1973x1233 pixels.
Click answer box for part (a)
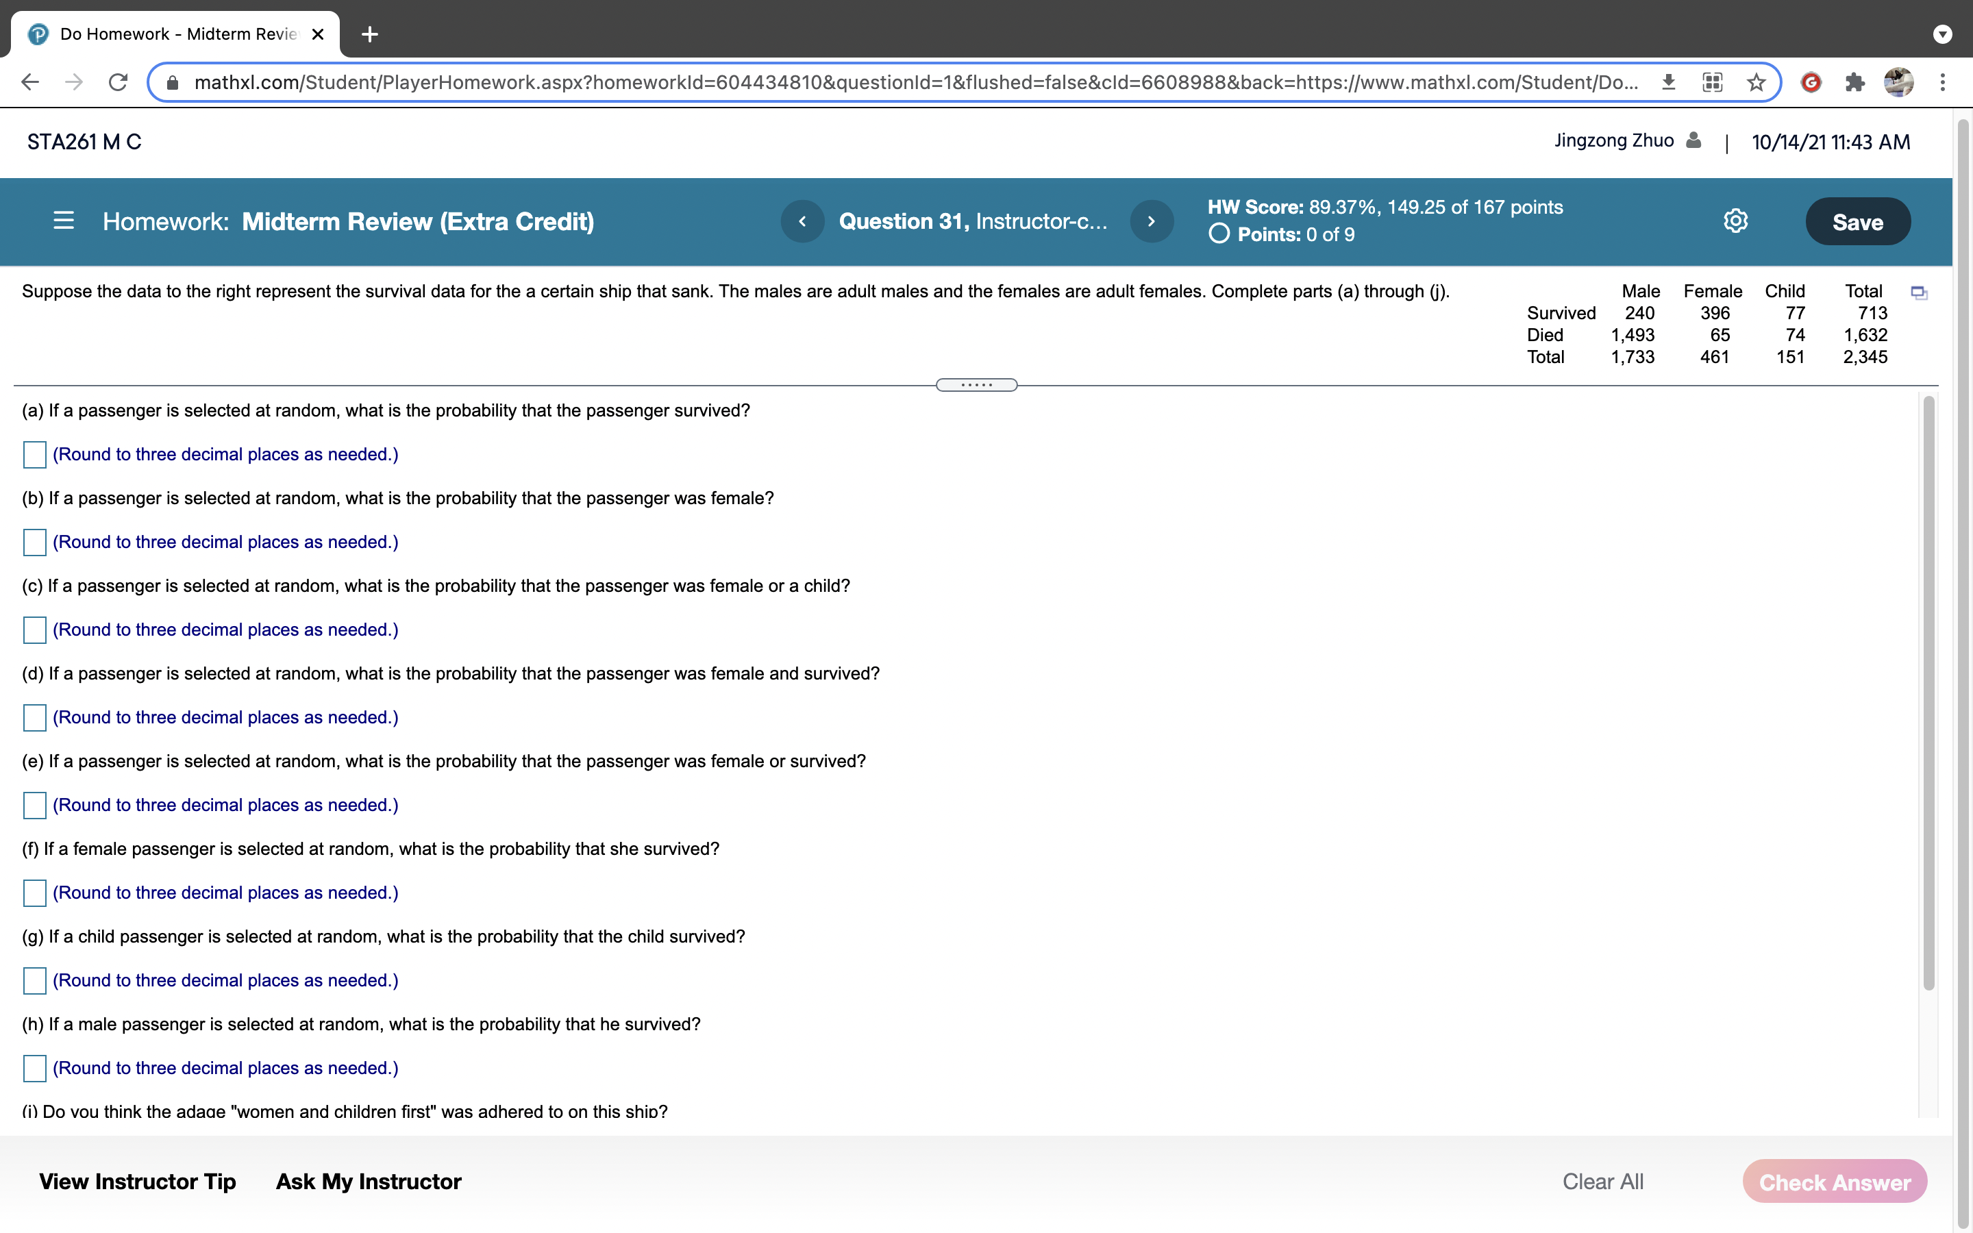coord(34,454)
